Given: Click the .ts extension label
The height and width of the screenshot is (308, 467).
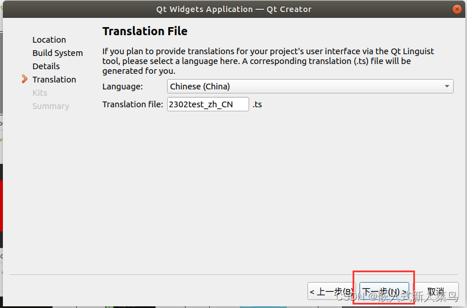Looking at the screenshot, I should [x=257, y=104].
